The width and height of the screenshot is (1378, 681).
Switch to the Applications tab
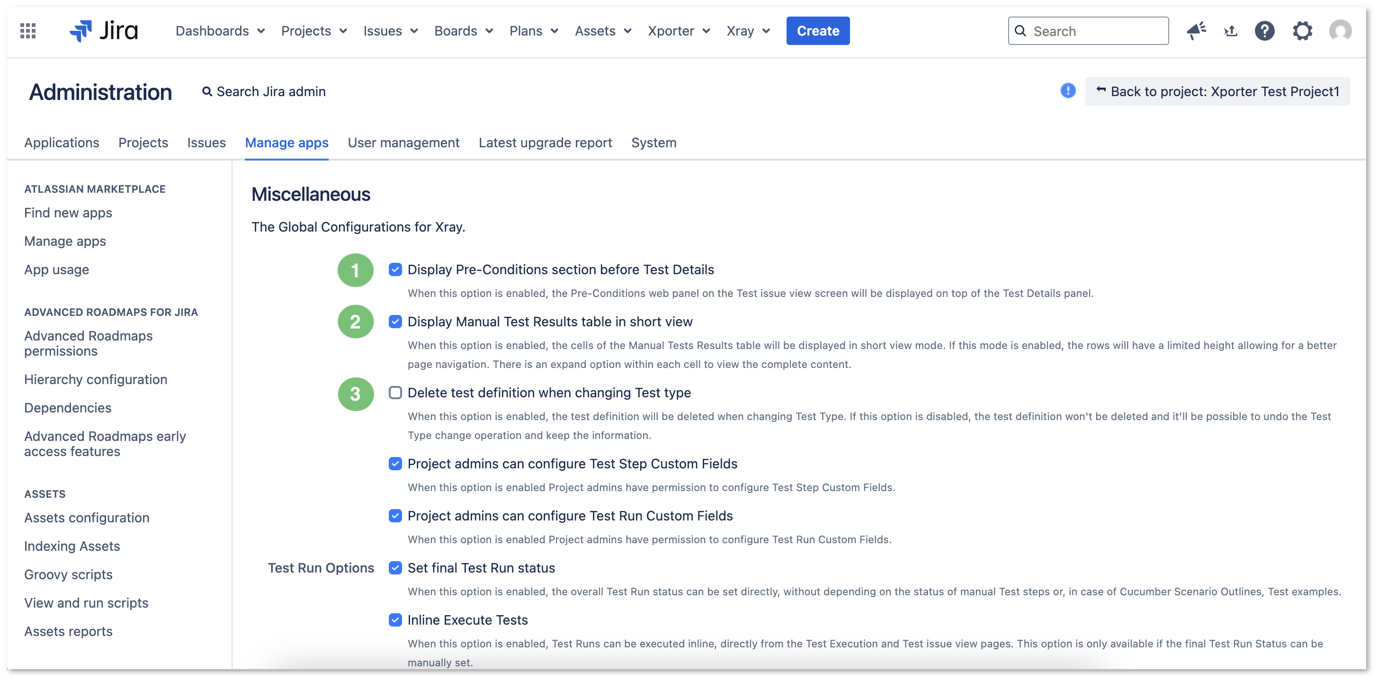click(62, 142)
